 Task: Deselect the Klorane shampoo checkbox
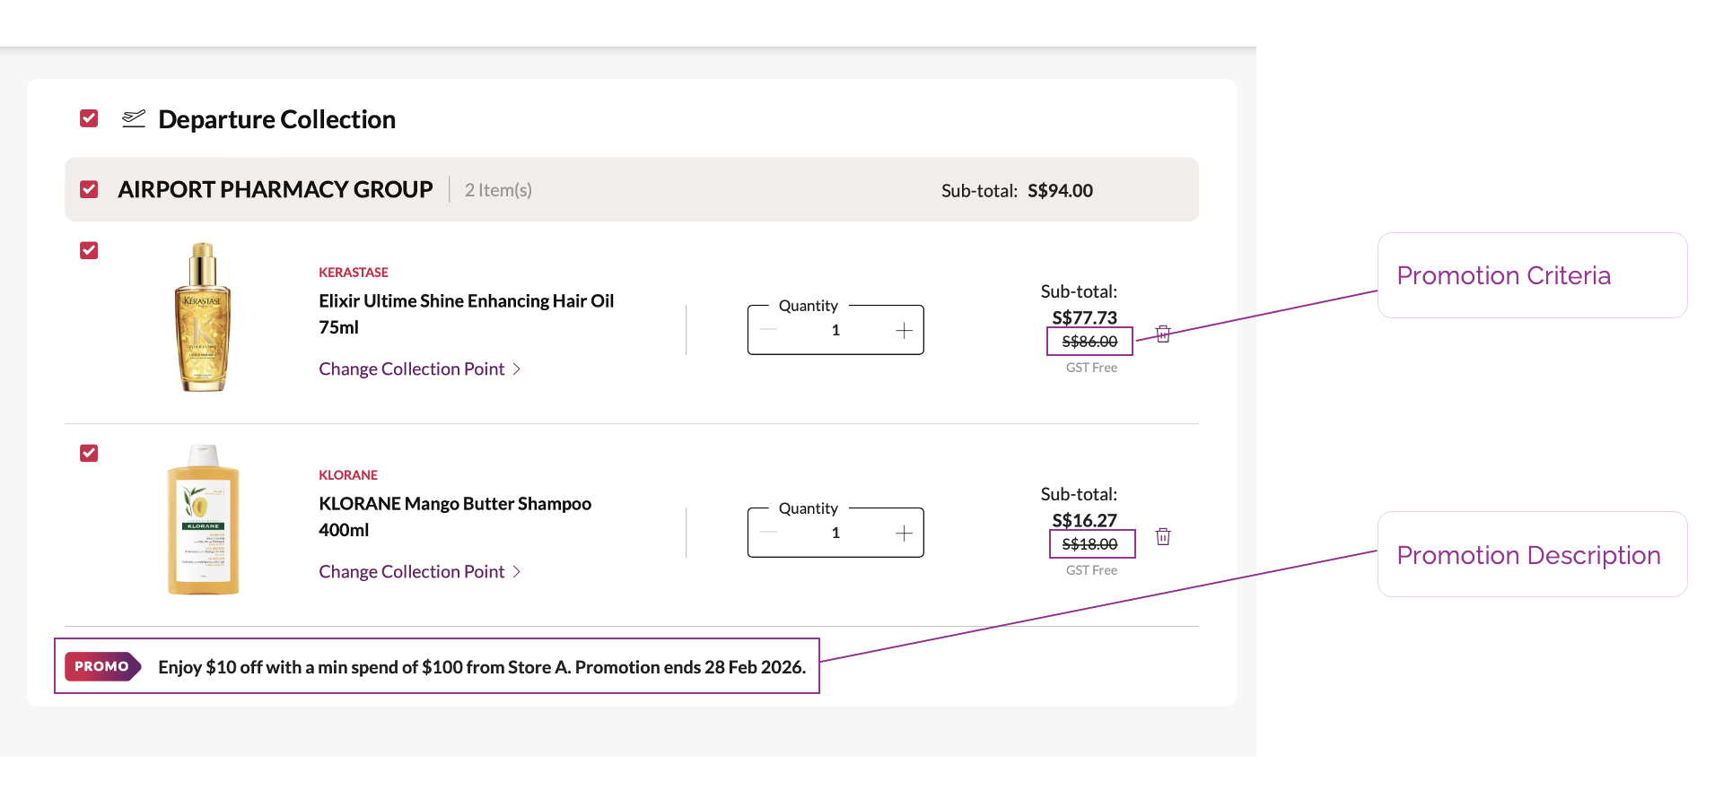[89, 453]
